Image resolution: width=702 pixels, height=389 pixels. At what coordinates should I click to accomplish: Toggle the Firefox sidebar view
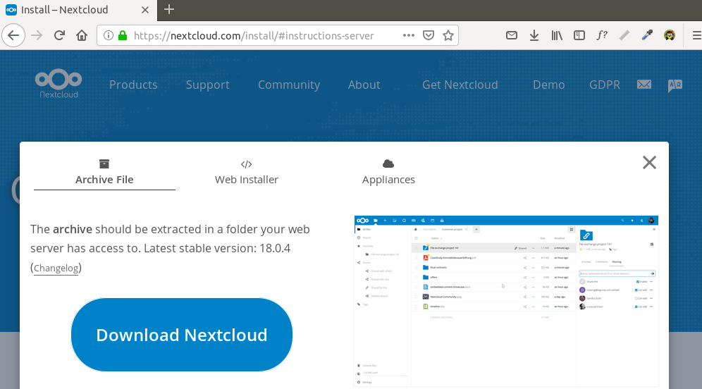click(x=579, y=35)
